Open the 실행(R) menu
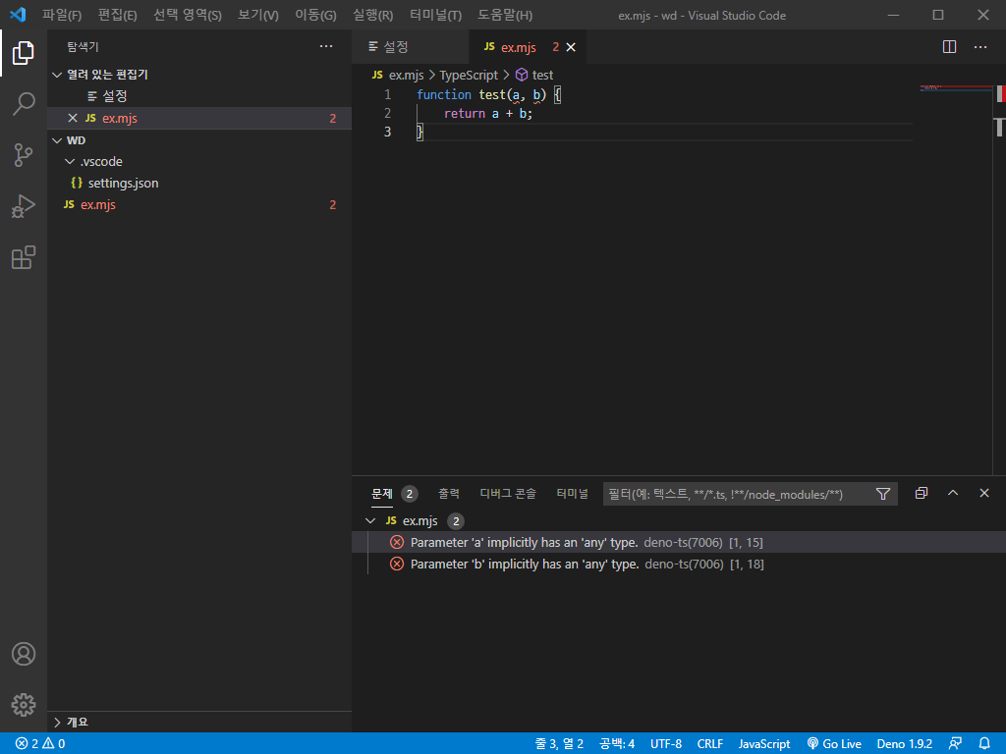 click(371, 15)
